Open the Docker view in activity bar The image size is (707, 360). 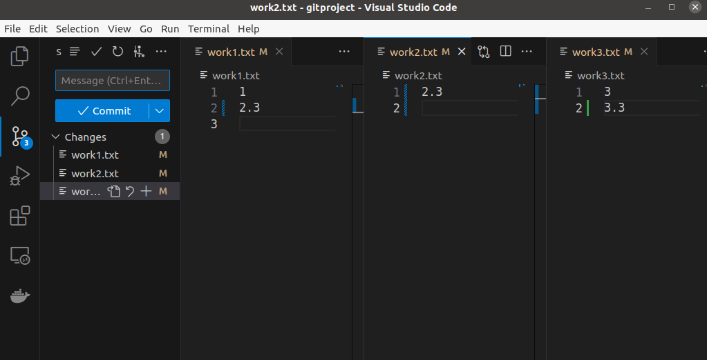(20, 296)
